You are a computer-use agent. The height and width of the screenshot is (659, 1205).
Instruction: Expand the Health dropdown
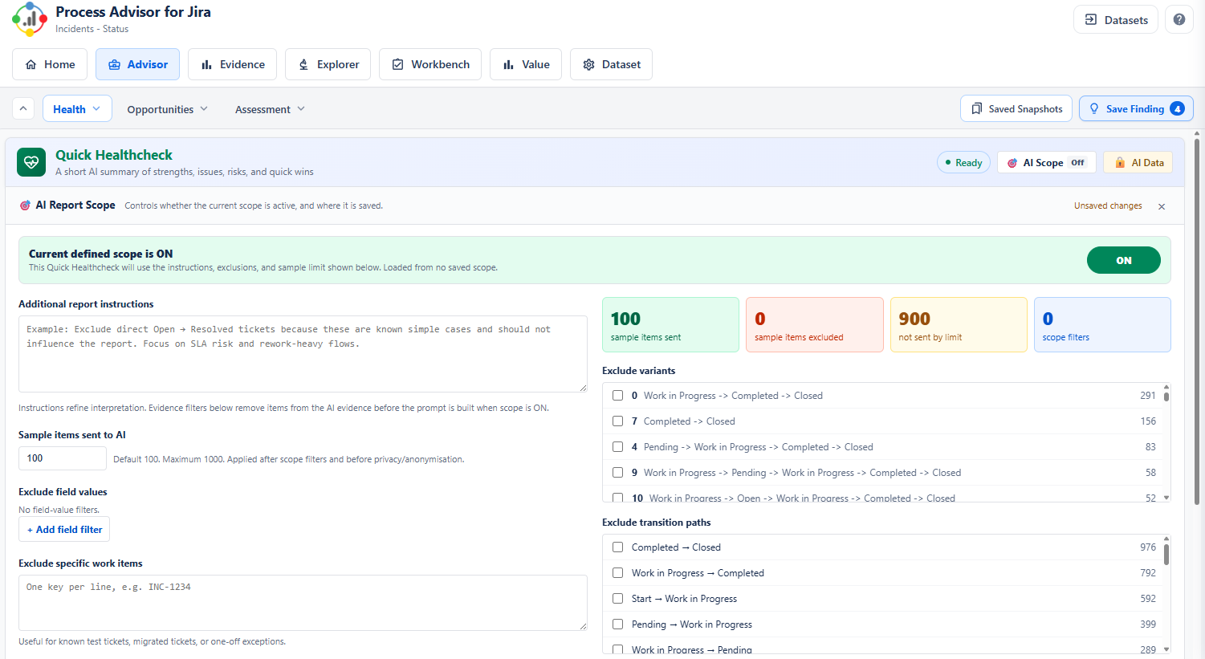77,108
